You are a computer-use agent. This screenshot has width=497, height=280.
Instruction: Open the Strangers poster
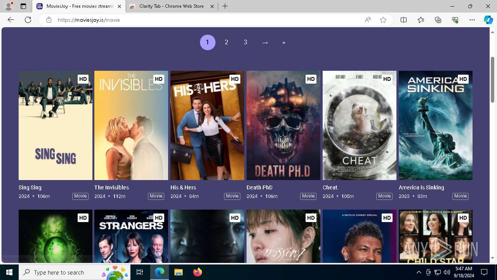pyautogui.click(x=131, y=236)
